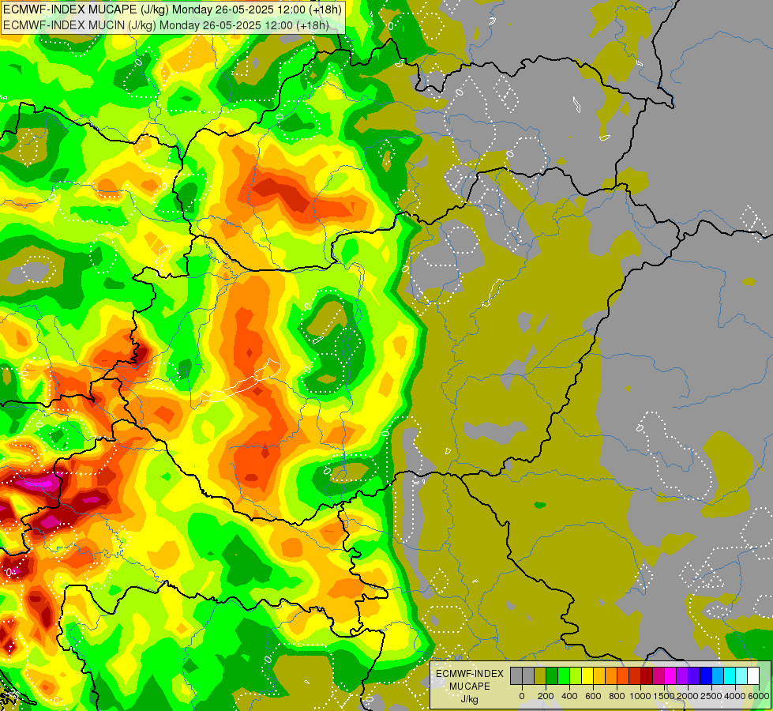The image size is (773, 711).
Task: Click the legend value '2500'
Action: pos(711,696)
